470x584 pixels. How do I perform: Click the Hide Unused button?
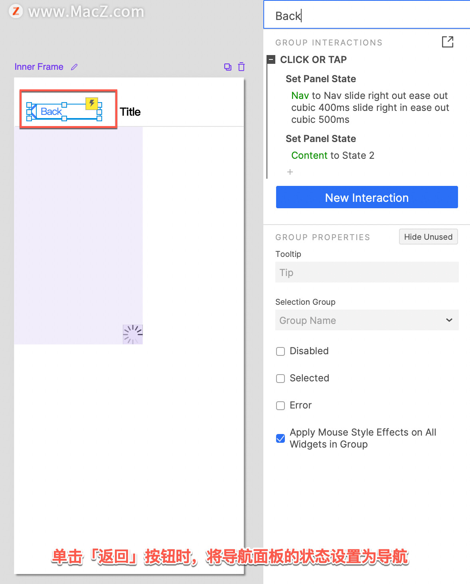point(429,237)
